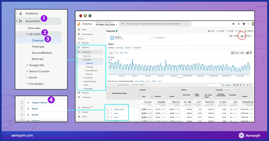Select the Ecommerce tab
This screenshot has height=141, width=269.
coord(137,48)
